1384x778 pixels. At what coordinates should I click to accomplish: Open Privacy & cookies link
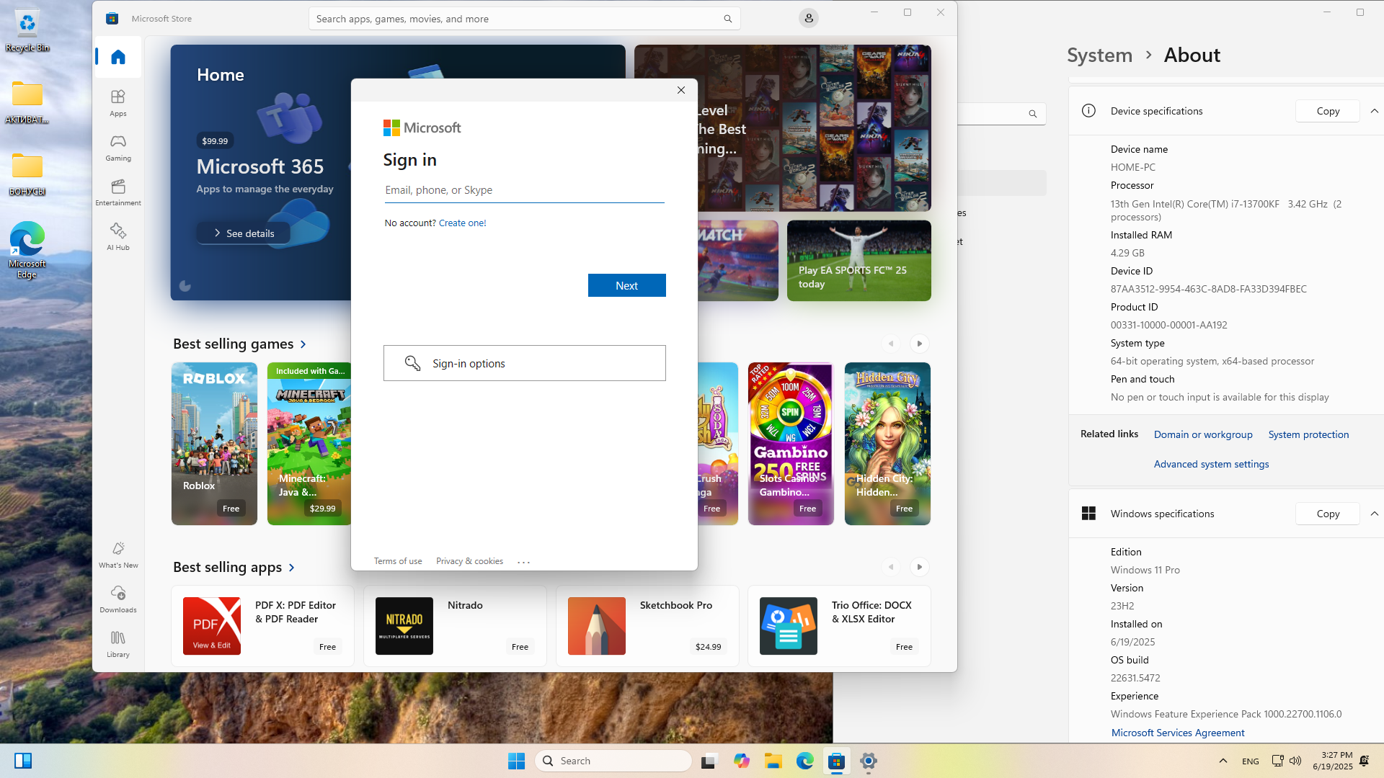coord(470,561)
